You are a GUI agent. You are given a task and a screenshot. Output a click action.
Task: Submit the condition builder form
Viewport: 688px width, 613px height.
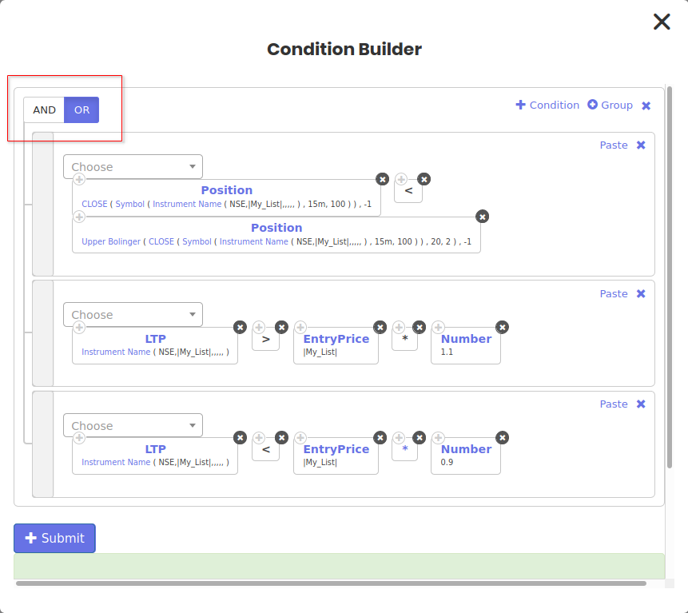(54, 538)
